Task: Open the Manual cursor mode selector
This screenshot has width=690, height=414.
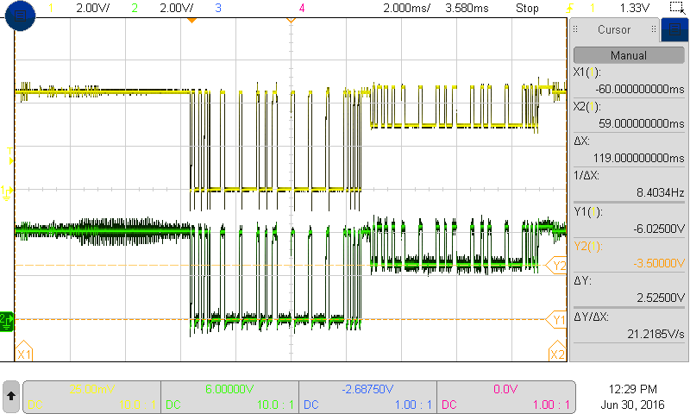Action: pyautogui.click(x=628, y=55)
